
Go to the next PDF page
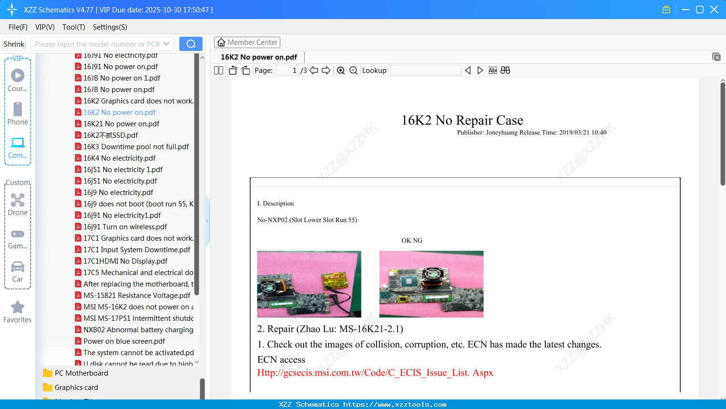[x=326, y=71]
